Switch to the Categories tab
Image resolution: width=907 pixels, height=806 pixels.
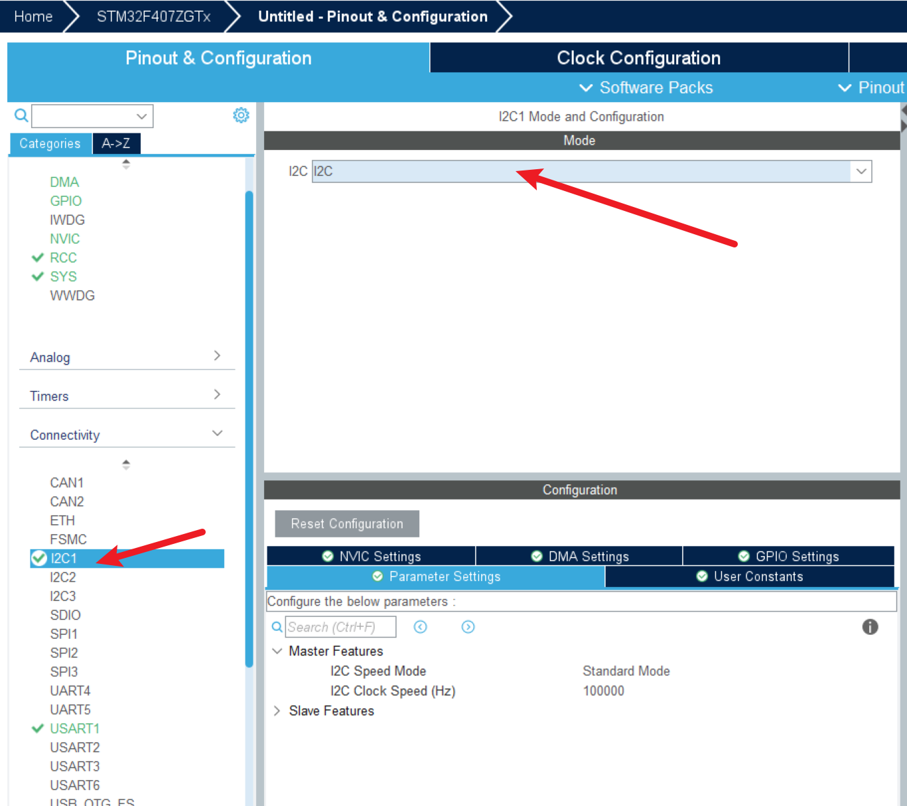pyautogui.click(x=50, y=143)
